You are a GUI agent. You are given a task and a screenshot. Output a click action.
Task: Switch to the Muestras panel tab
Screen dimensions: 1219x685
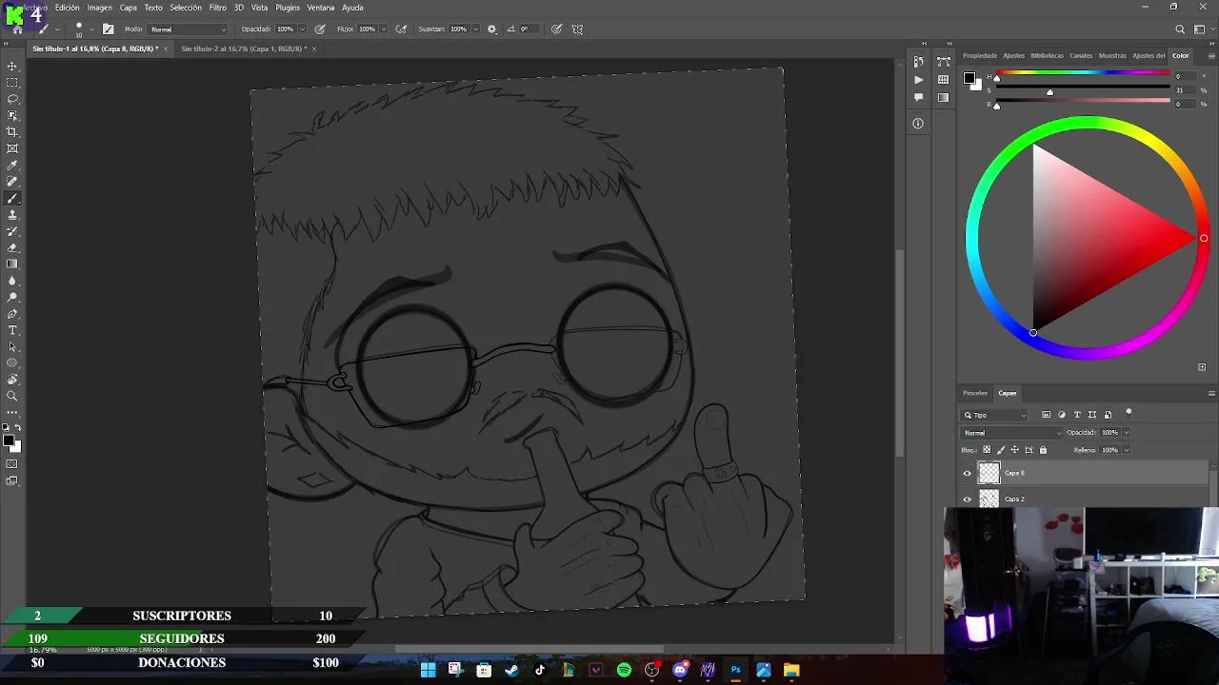(1112, 55)
